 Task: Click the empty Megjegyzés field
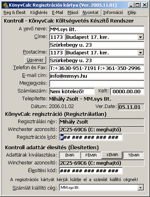(x=97, y=84)
